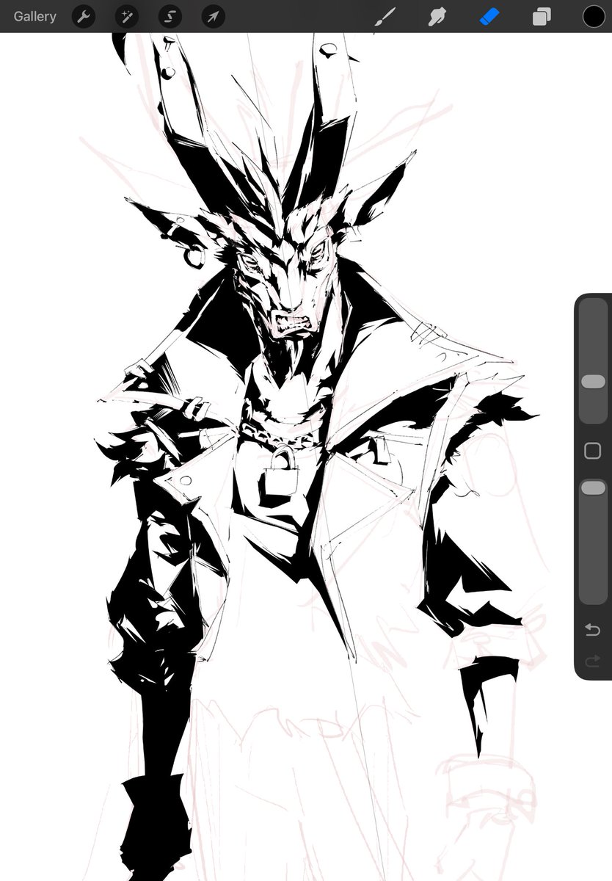Open the black color picker
This screenshot has height=881, width=612.
[594, 16]
